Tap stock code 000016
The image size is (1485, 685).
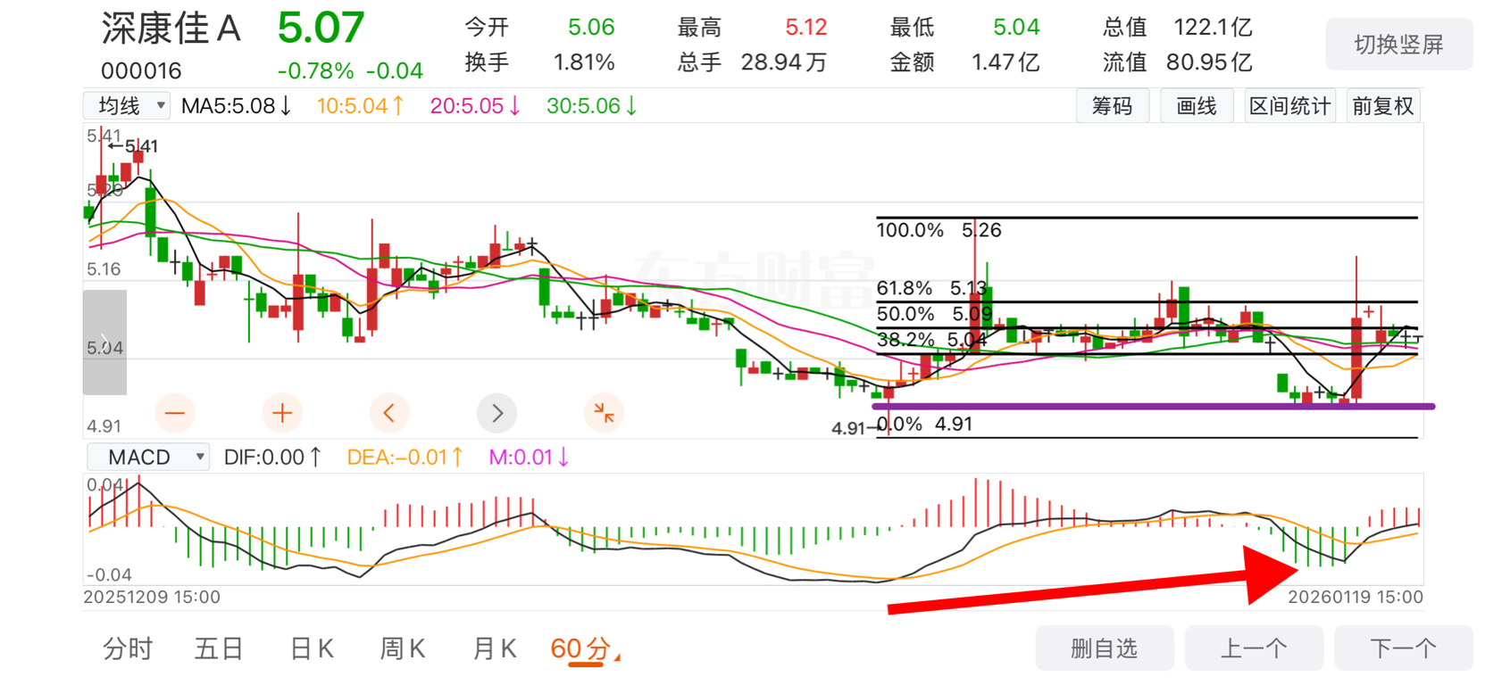141,70
